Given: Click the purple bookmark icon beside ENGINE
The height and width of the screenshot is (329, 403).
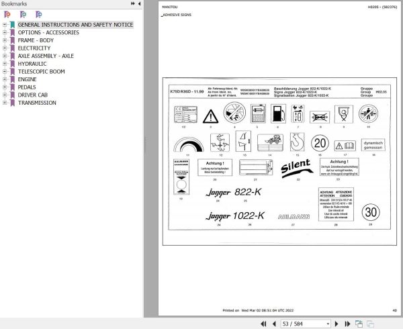Looking at the screenshot, I should 12,79.
